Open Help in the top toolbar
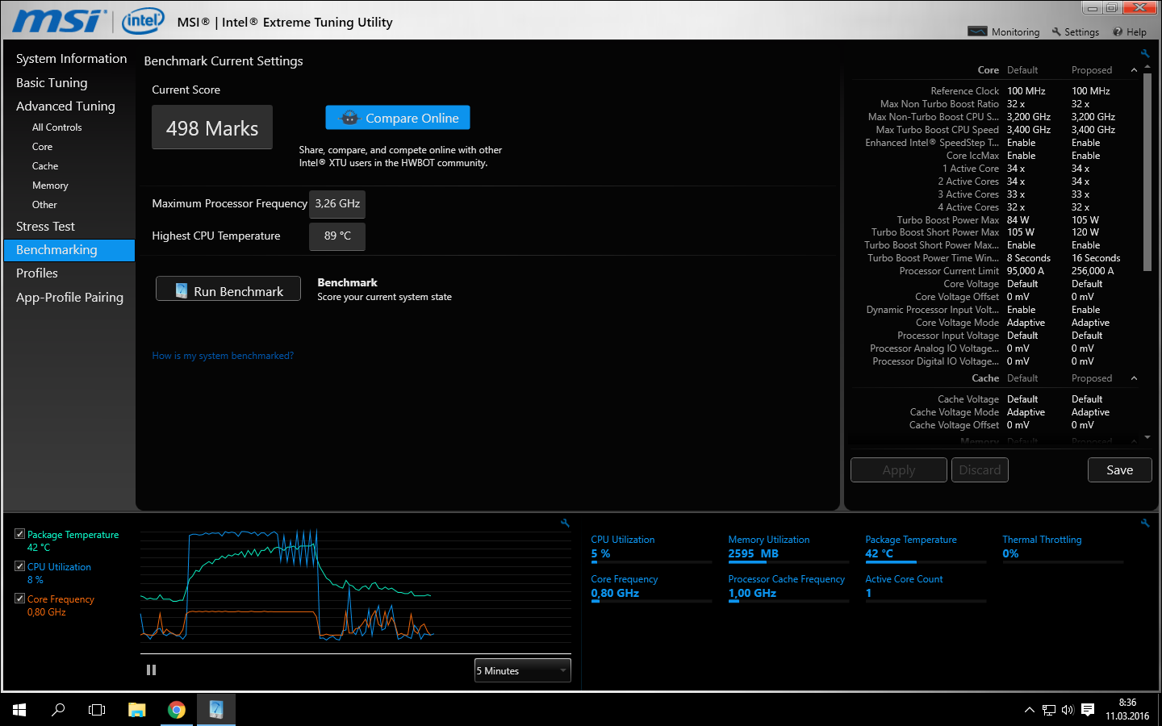1162x726 pixels. click(1129, 32)
